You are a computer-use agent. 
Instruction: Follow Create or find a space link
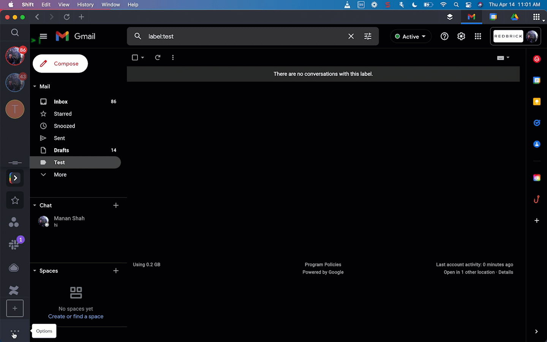(76, 317)
